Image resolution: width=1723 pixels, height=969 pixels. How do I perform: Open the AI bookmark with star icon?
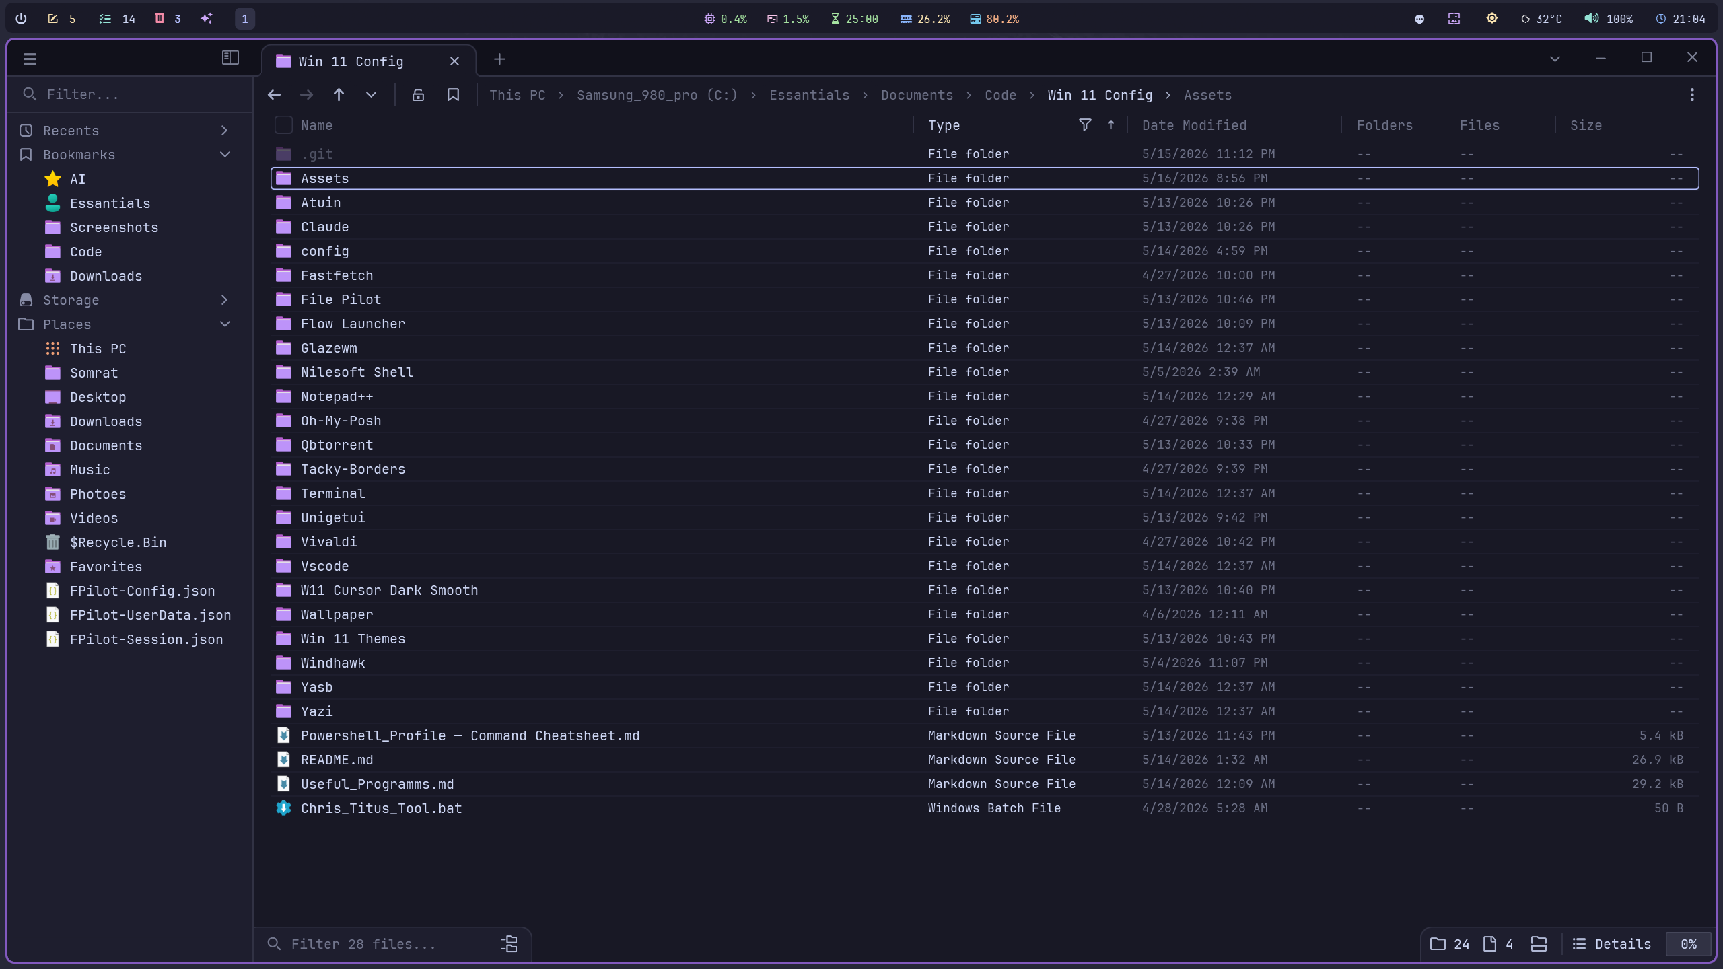pyautogui.click(x=129, y=179)
